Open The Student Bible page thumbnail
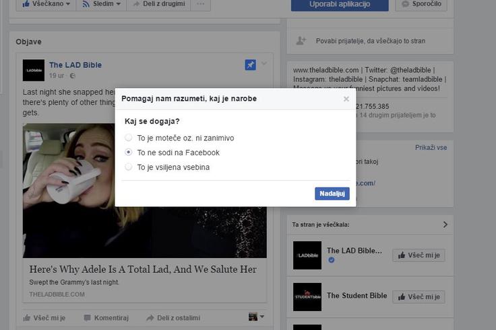The height and width of the screenshot is (330, 496). click(307, 297)
